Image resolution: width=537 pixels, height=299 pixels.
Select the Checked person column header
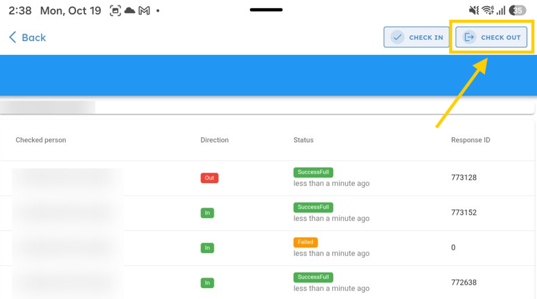tap(41, 140)
